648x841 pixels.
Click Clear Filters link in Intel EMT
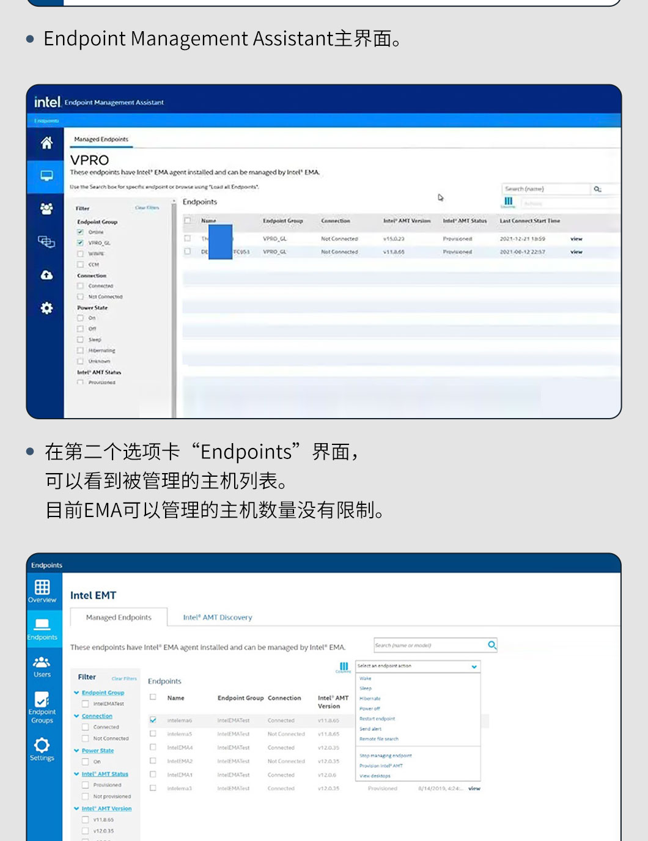pyautogui.click(x=124, y=678)
